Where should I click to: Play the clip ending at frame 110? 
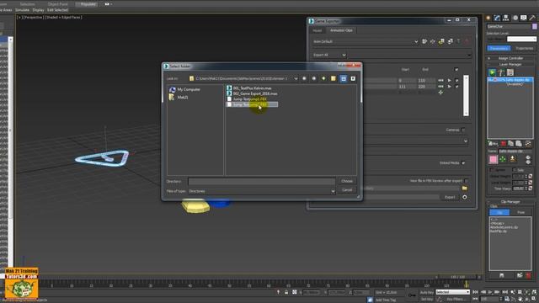pos(449,81)
